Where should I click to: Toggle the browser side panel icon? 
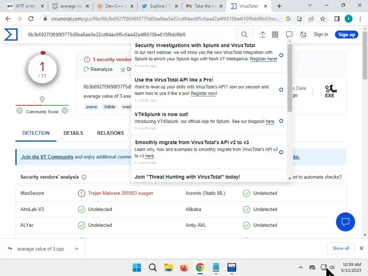click(337, 19)
